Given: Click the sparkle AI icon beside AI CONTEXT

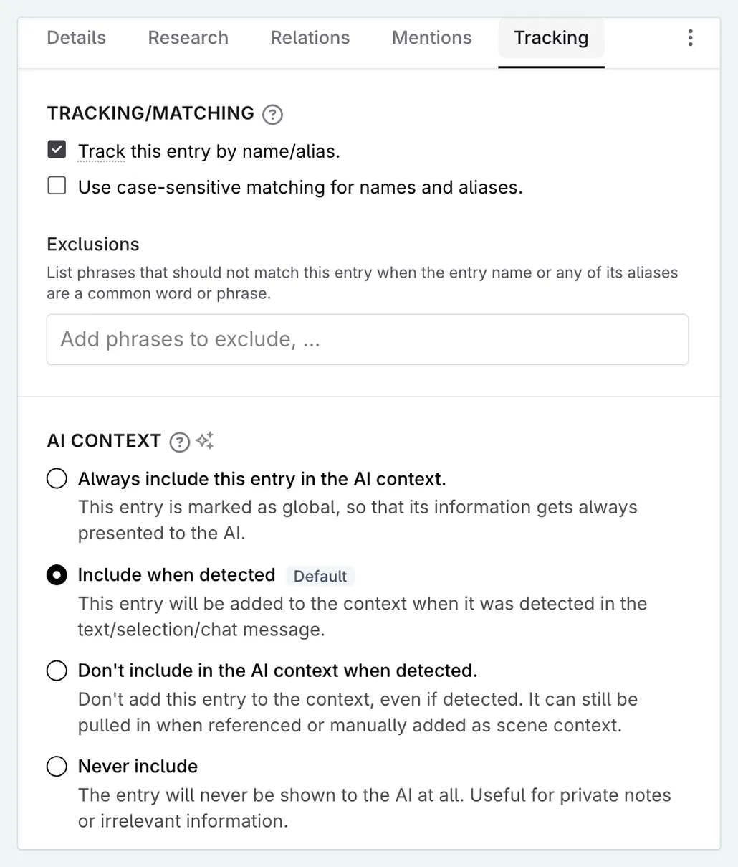Looking at the screenshot, I should pyautogui.click(x=204, y=441).
